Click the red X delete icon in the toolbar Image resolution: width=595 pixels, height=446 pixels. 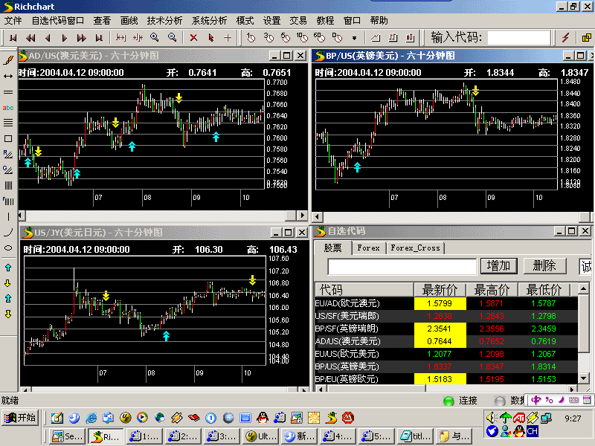tap(193, 38)
